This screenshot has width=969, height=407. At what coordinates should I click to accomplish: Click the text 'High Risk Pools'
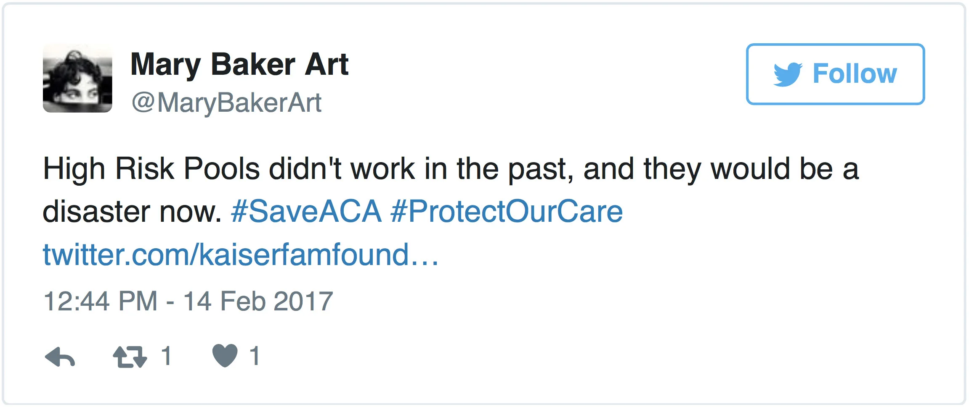pos(151,169)
